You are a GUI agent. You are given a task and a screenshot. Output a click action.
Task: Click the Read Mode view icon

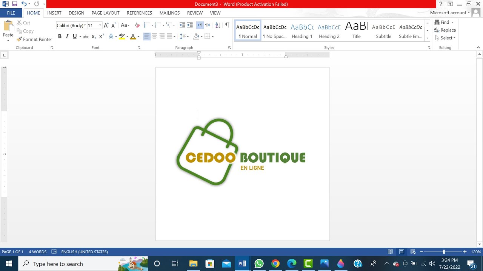(390, 252)
